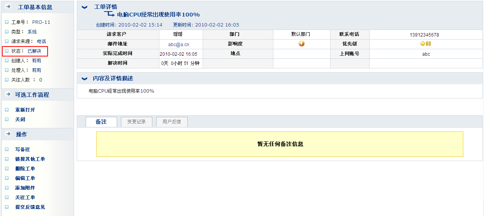Click the square bullet before 写备注
Screen dimensions: 484x216
[x=7, y=150]
